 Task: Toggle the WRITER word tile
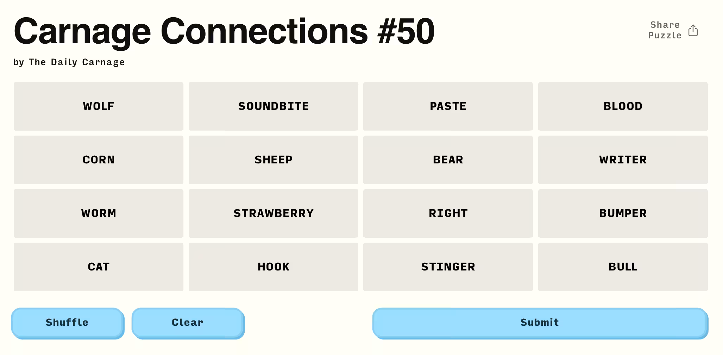coord(623,160)
